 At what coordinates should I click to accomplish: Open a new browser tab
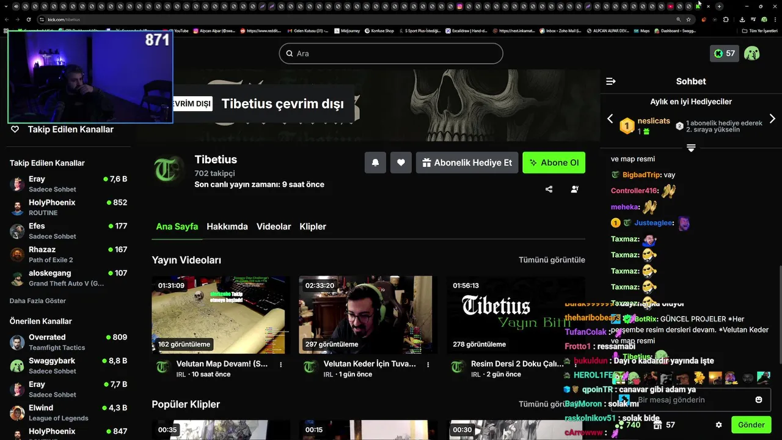[x=719, y=6]
